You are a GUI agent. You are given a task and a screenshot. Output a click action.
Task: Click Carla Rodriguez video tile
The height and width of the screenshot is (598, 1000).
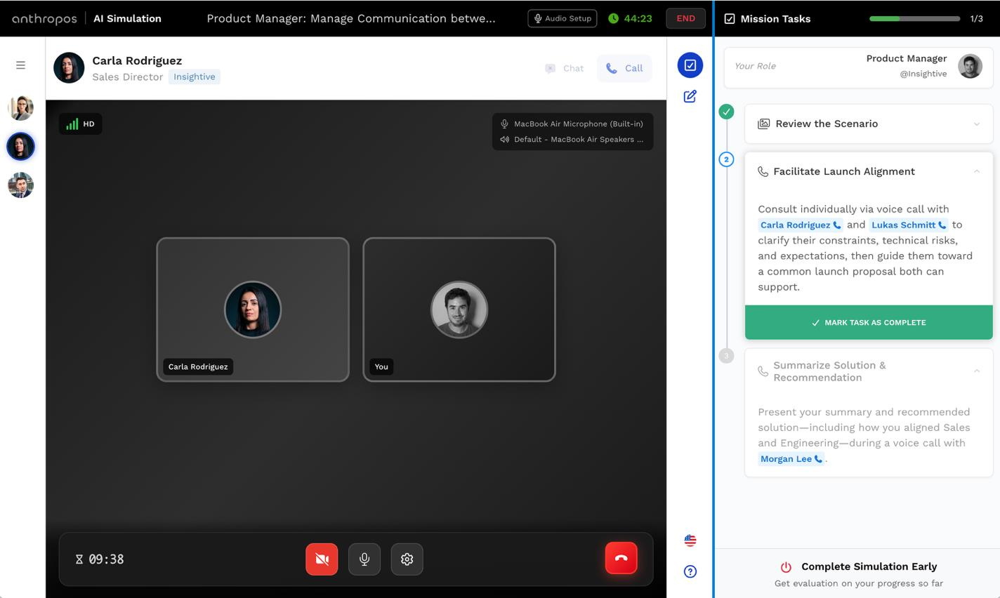pyautogui.click(x=253, y=310)
